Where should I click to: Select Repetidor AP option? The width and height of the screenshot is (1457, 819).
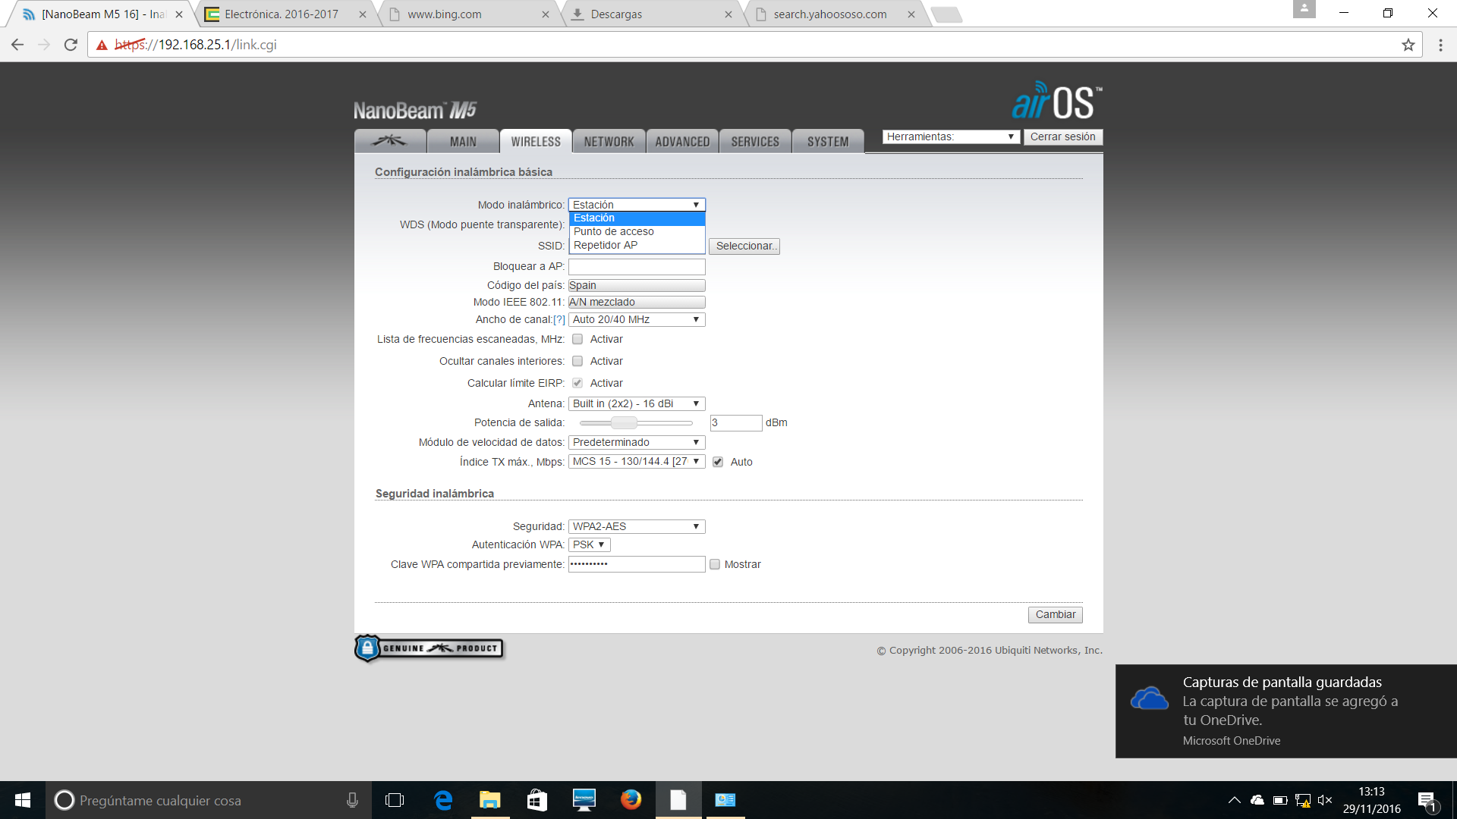coord(637,245)
